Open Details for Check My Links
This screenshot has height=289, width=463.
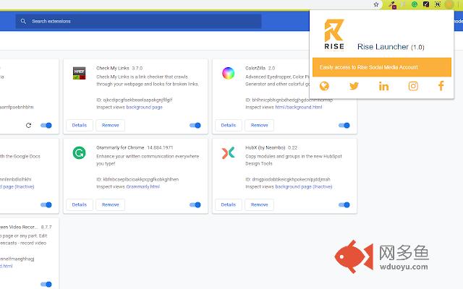point(80,125)
